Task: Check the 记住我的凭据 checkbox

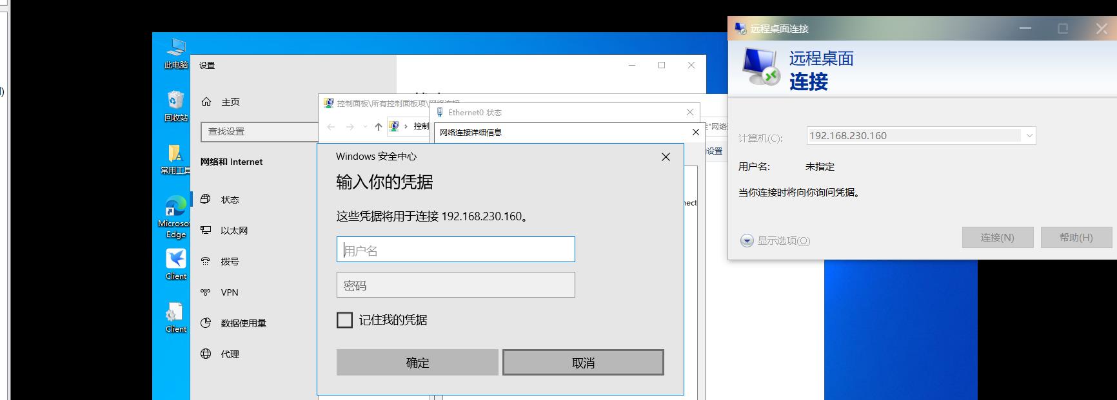Action: pos(345,320)
